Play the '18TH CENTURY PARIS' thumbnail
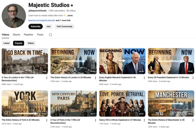The height and width of the screenshot is (130, 196). pyautogui.click(x=73, y=104)
